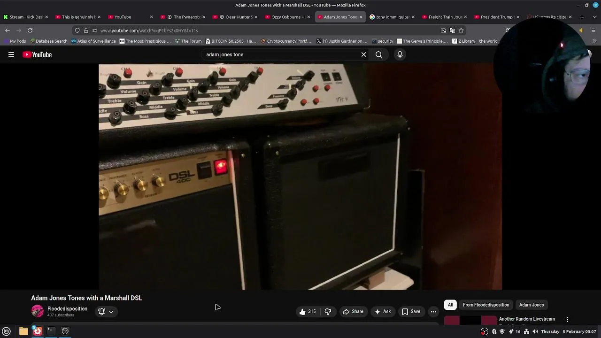This screenshot has height=338, width=601.
Task: Open options for Another Random Livestream
Action: click(x=567, y=319)
